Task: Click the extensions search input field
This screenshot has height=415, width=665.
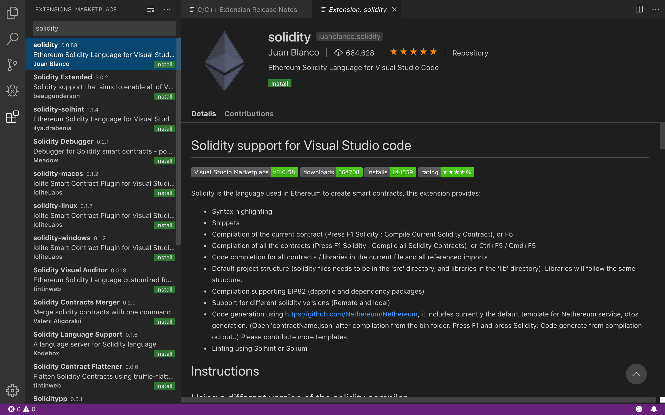Action: click(x=104, y=28)
